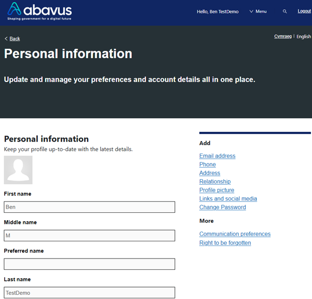Click the back chevron arrow icon
The height and width of the screenshot is (299, 312).
point(6,38)
